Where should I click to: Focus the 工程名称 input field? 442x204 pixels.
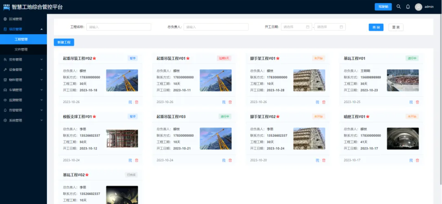[x=119, y=27]
